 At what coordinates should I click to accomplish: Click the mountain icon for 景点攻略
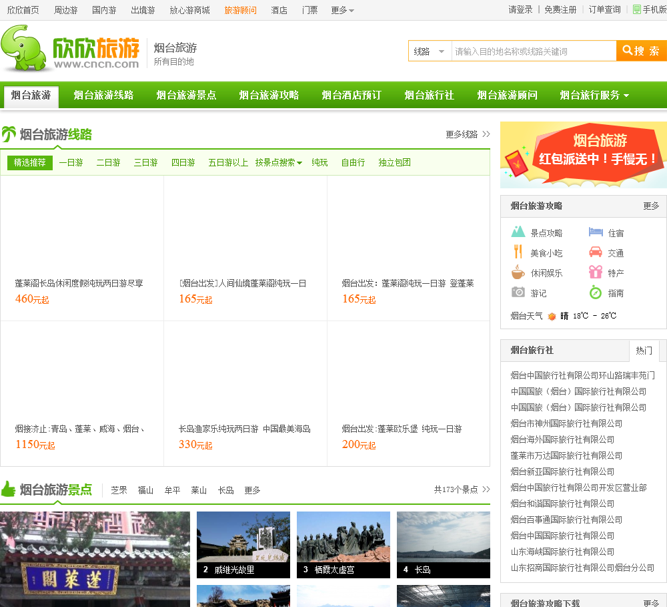(518, 232)
